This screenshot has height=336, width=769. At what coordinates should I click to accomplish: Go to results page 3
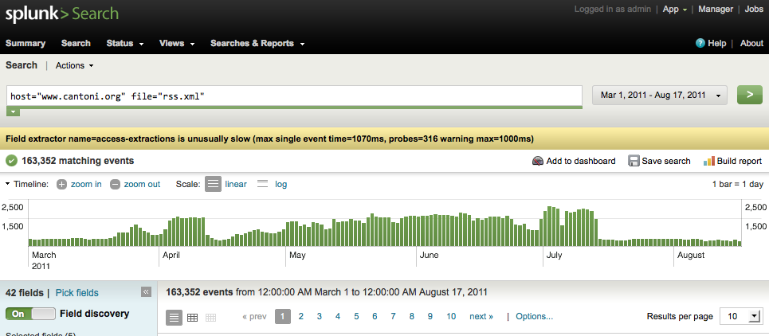pos(320,316)
